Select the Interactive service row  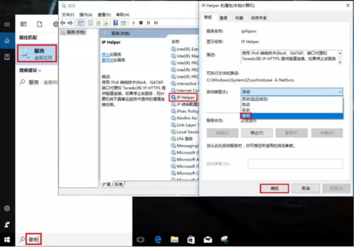pos(185,84)
